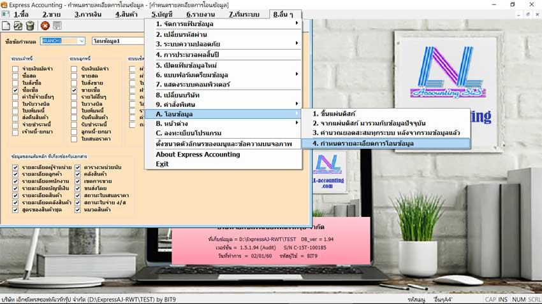542x304 pixels.
Task: Open the 2.ขาย menu
Action: click(x=52, y=15)
